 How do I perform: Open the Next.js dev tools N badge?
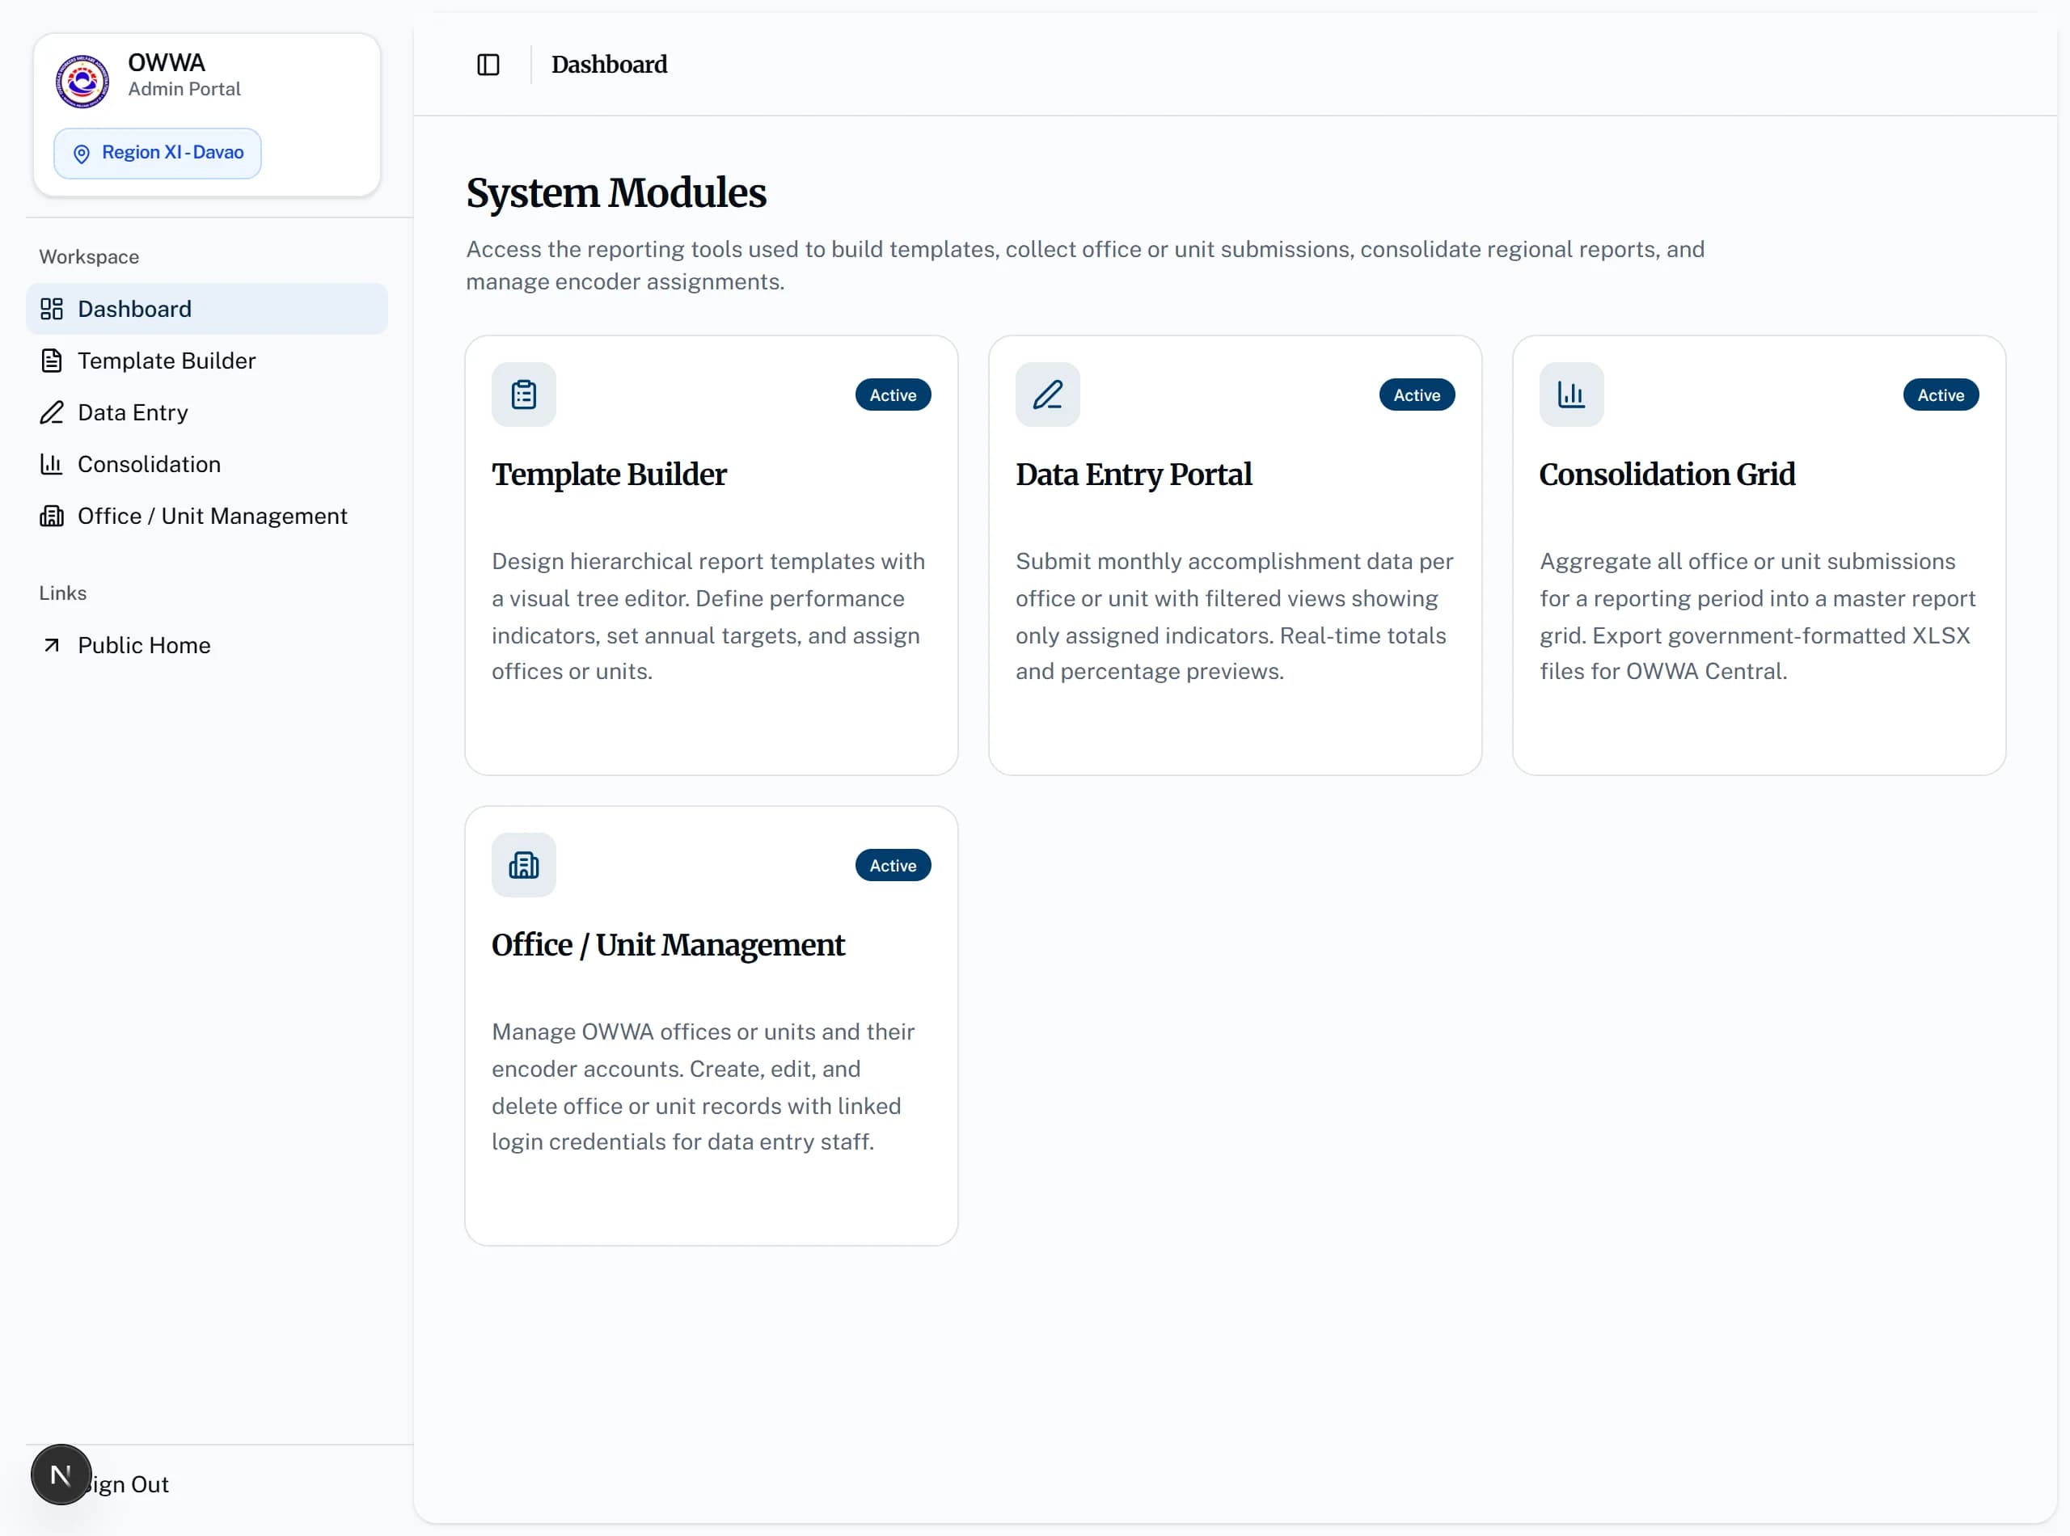(61, 1474)
